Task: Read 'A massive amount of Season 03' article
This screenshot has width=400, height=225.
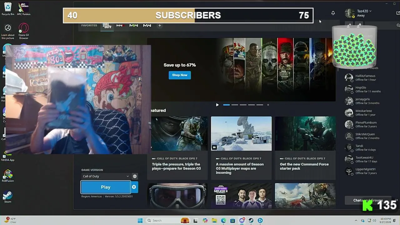Action: tap(240, 168)
